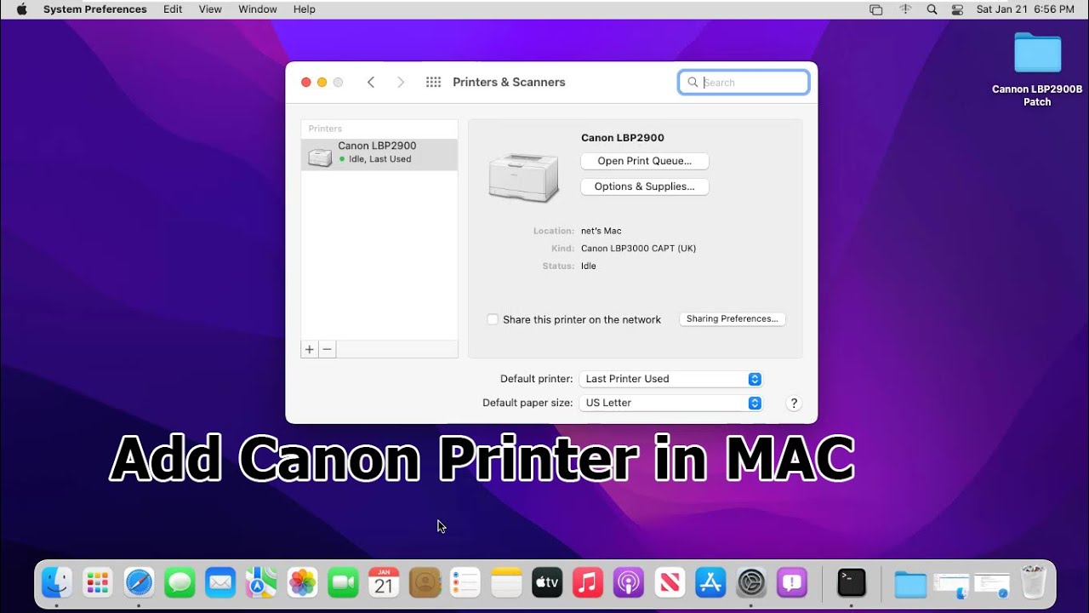Screen dimensions: 1089x613
Task: Open App Store from the Dock
Action: point(710,582)
